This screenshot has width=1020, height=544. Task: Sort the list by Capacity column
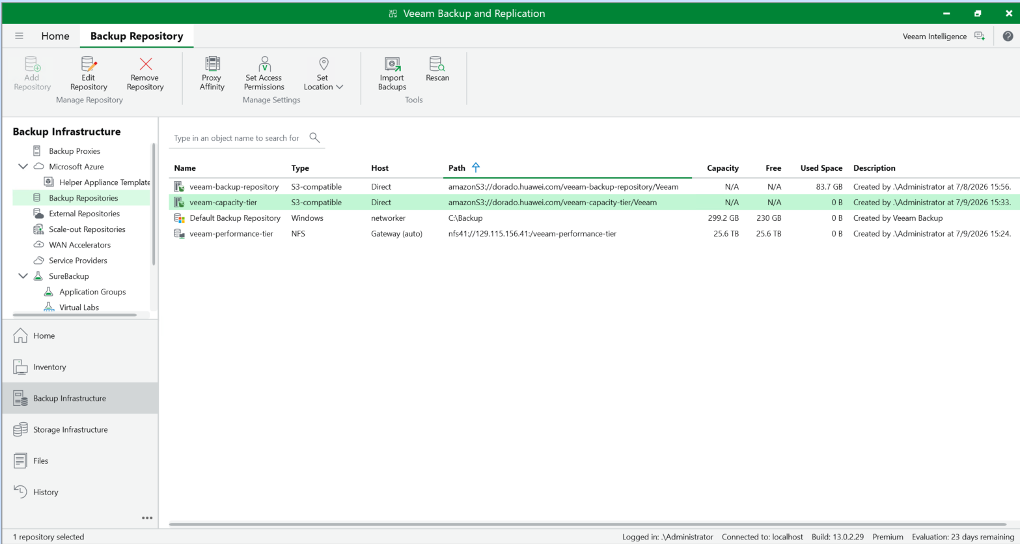pyautogui.click(x=723, y=168)
